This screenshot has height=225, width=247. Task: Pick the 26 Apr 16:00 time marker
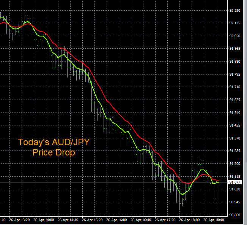click(x=116, y=220)
